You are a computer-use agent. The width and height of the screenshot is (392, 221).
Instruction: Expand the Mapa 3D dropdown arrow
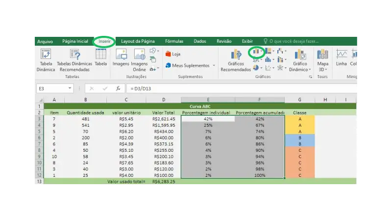click(326, 70)
